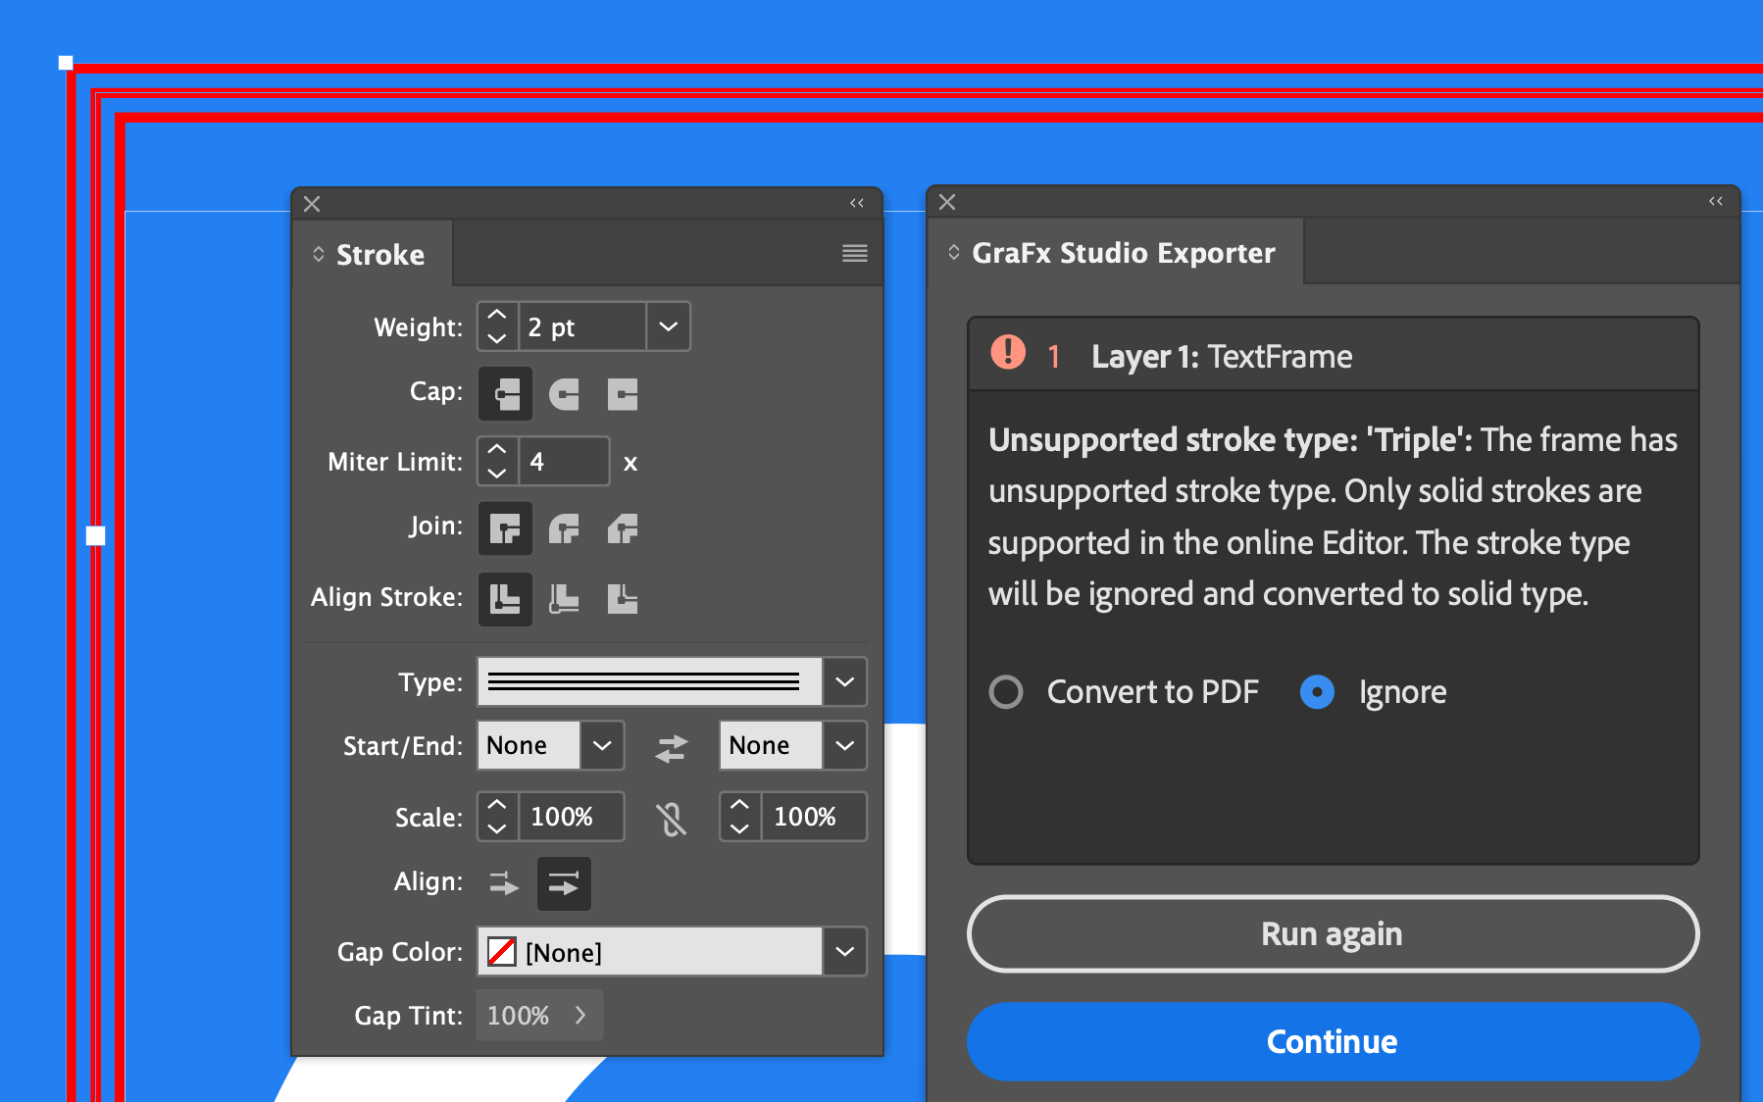
Task: Click the end Scale 100% field
Action: [814, 817]
